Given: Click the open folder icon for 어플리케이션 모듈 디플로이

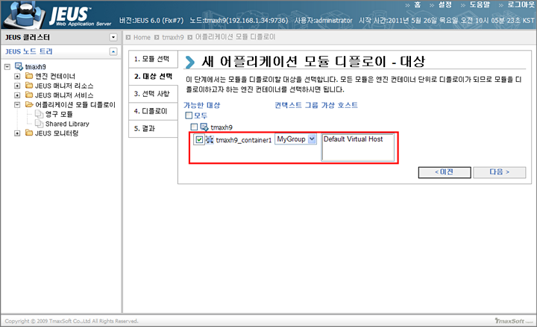Looking at the screenshot, I should (29, 105).
